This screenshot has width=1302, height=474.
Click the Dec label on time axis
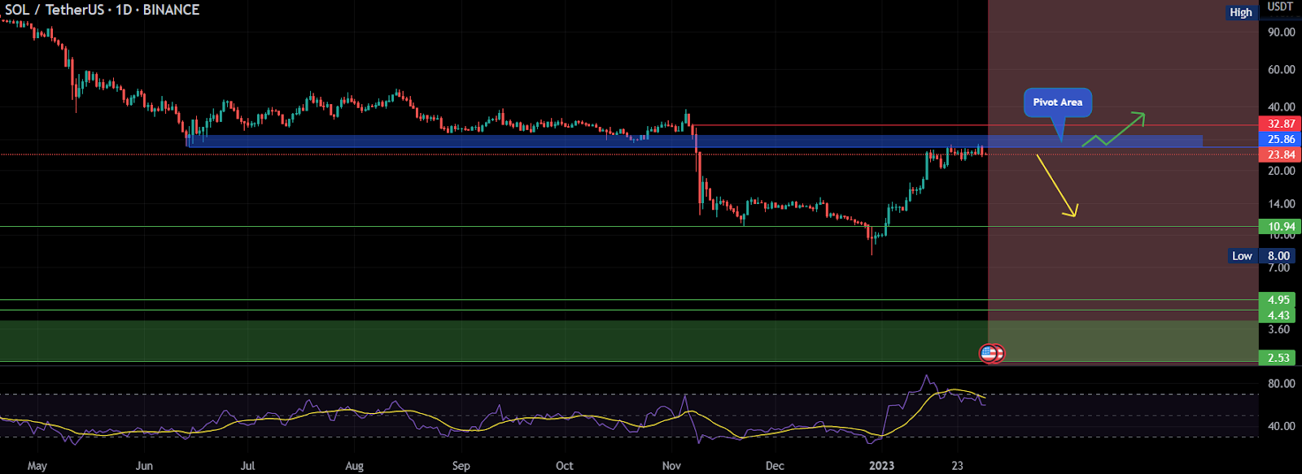click(x=775, y=466)
